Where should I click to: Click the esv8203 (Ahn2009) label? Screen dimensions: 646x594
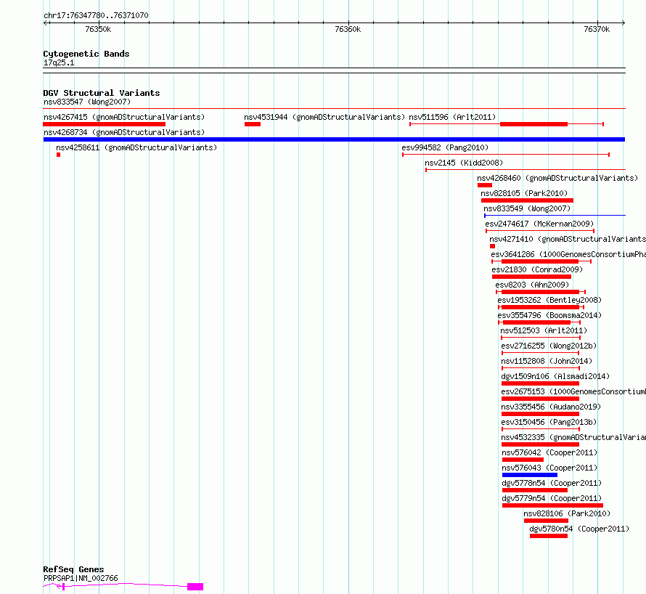532,285
